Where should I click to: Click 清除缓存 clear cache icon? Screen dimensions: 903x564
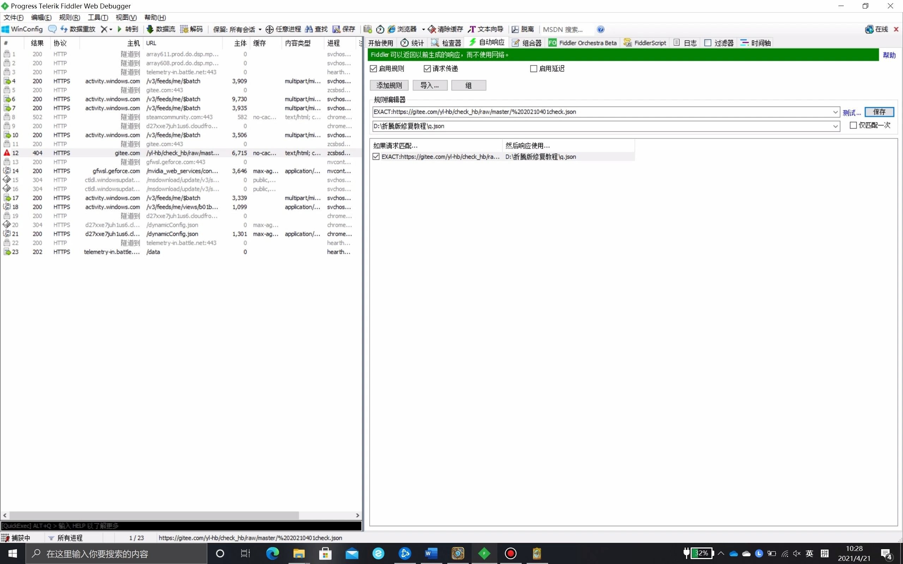click(x=446, y=29)
